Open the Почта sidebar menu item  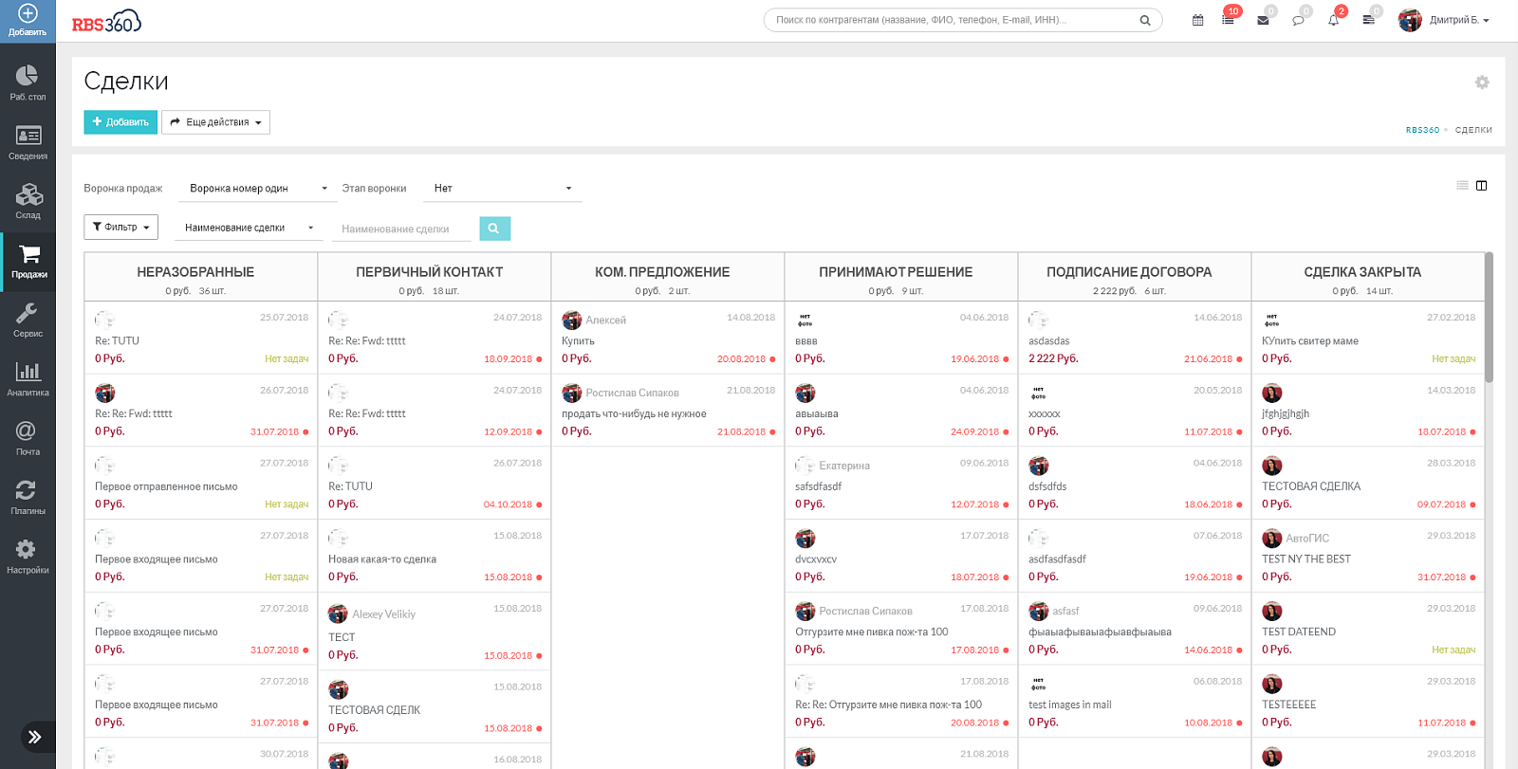pyautogui.click(x=28, y=438)
